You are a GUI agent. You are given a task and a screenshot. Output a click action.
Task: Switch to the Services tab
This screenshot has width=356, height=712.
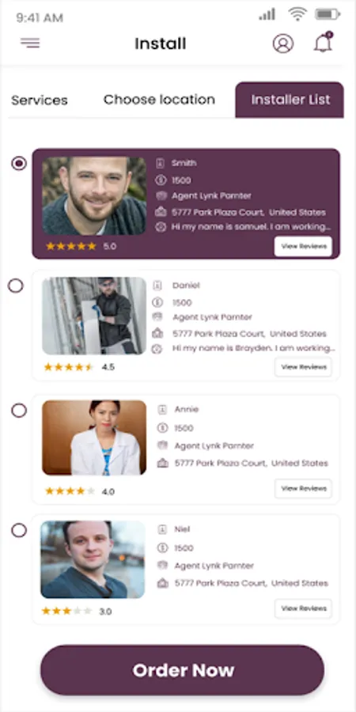coord(40,100)
